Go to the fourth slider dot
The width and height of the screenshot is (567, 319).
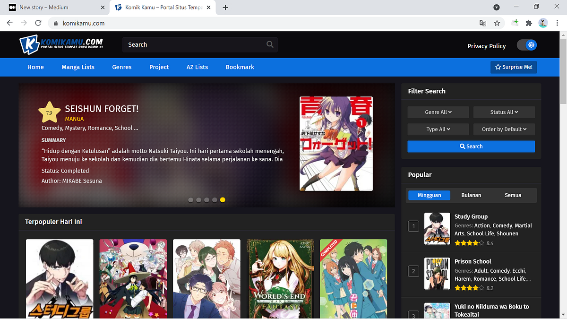pos(215,200)
